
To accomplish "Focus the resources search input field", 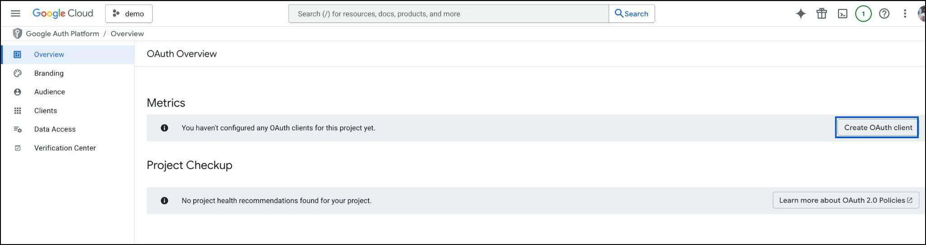I will click(x=448, y=14).
